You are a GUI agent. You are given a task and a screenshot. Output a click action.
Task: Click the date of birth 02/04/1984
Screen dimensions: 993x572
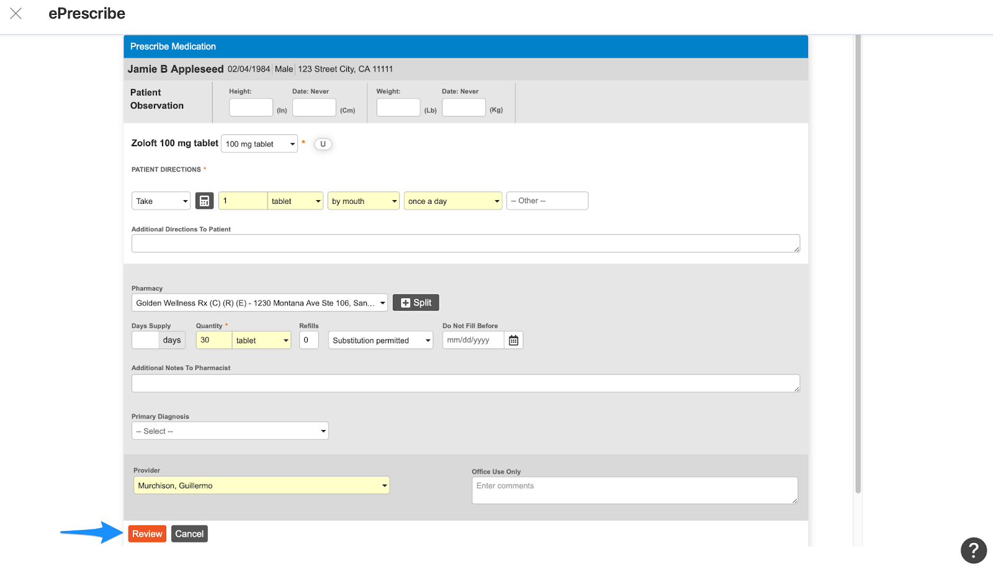coord(249,69)
